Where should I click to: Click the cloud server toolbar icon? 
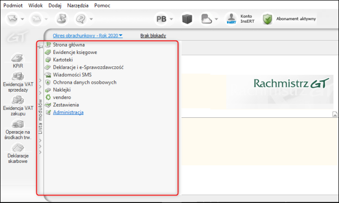click(x=206, y=19)
